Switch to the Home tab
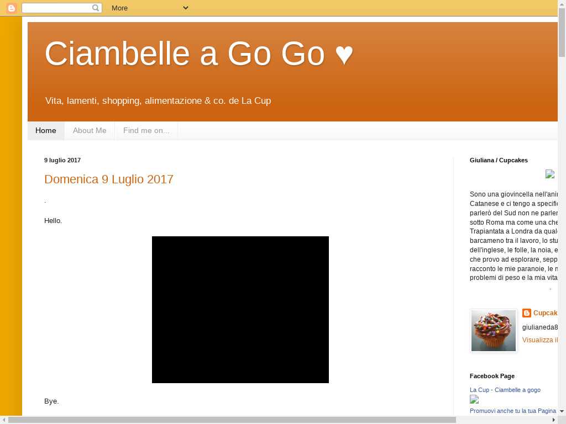566x424 pixels. 46,131
